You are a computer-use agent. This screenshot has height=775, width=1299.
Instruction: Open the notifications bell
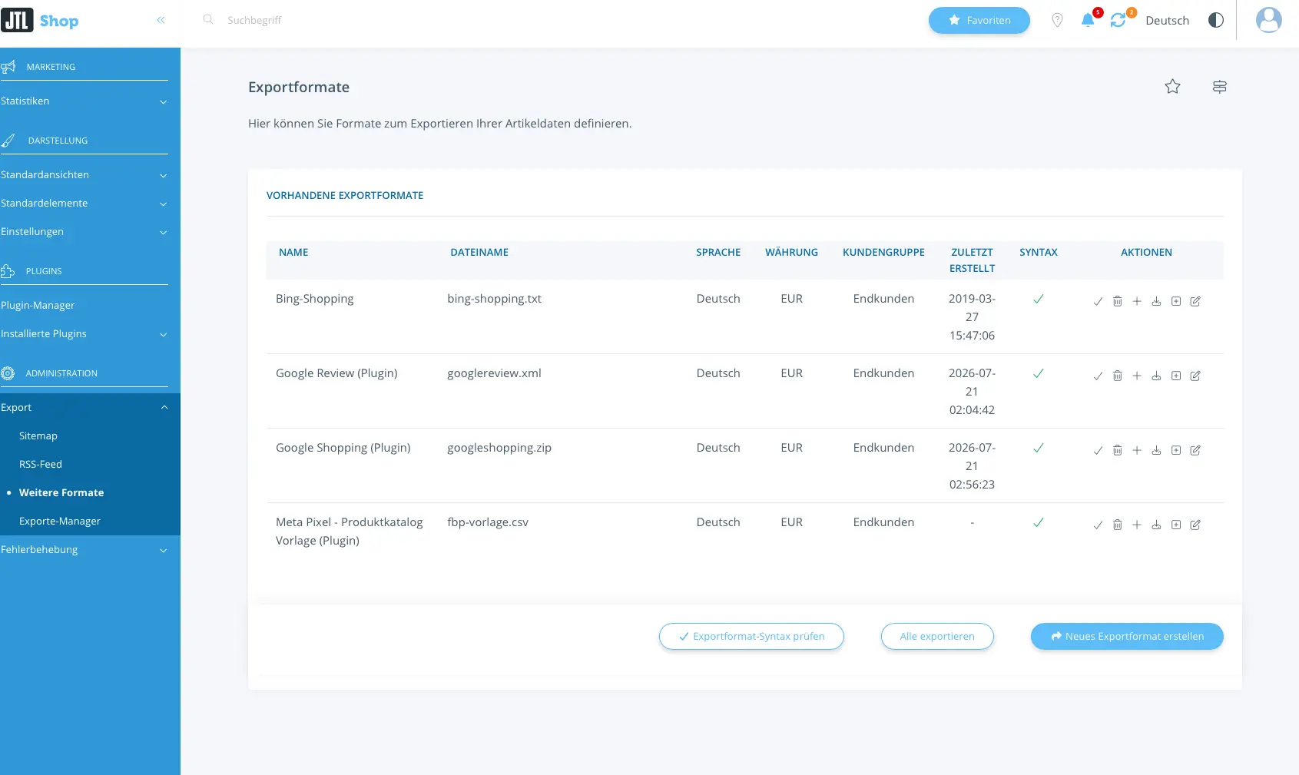(1088, 20)
